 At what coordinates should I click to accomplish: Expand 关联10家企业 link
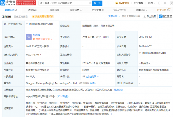click(43, 39)
